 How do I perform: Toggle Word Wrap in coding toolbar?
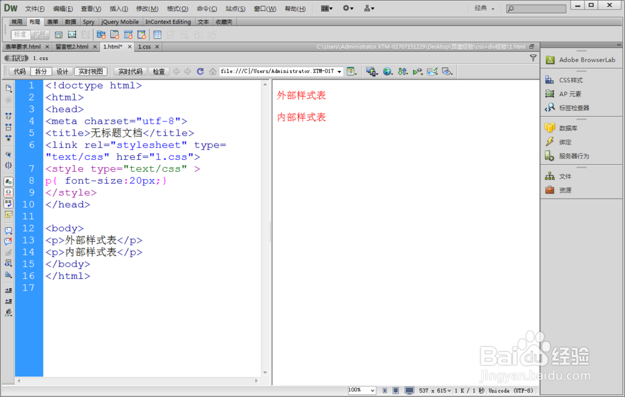8,203
